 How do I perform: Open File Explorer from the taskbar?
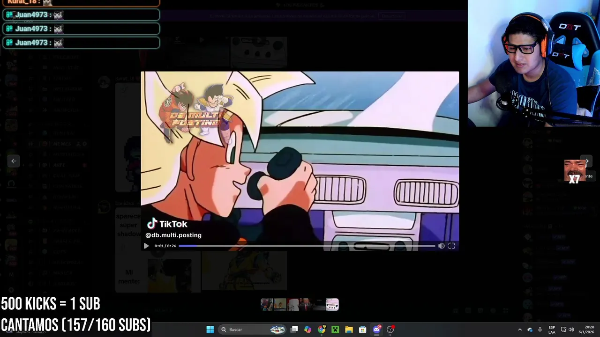349,330
